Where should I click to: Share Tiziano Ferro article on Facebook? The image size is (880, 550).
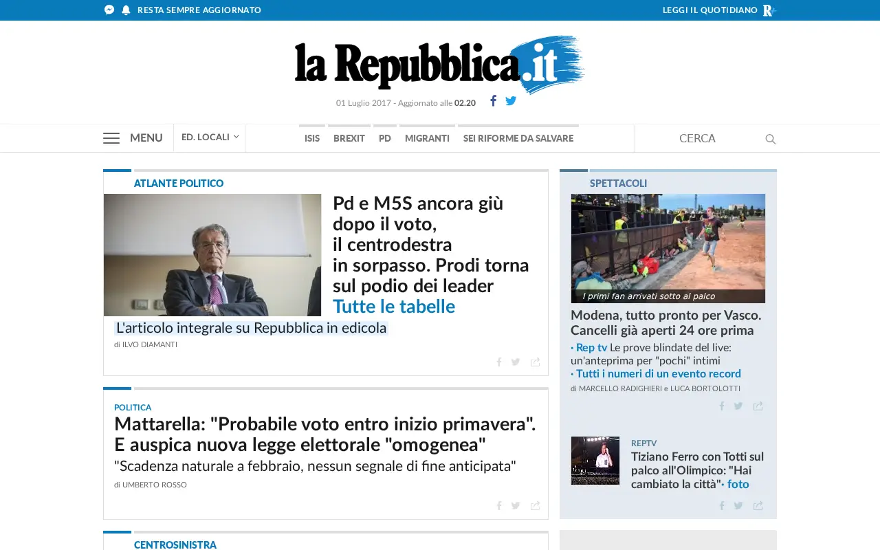(x=722, y=506)
